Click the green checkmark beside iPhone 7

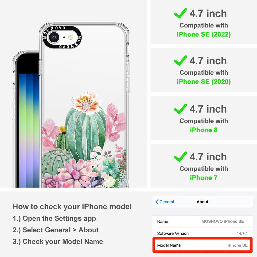(180, 157)
